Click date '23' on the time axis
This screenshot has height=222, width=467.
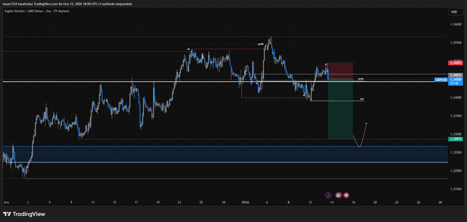click(x=179, y=203)
